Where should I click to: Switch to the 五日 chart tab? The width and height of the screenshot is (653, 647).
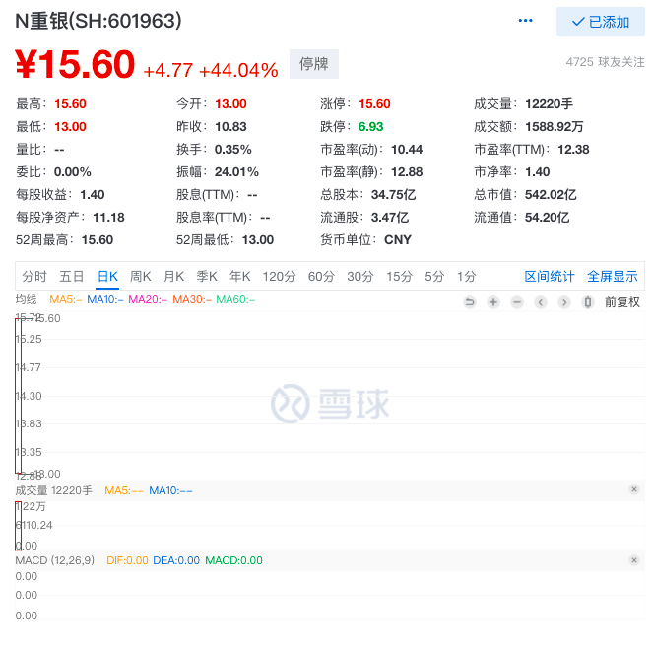(72, 276)
